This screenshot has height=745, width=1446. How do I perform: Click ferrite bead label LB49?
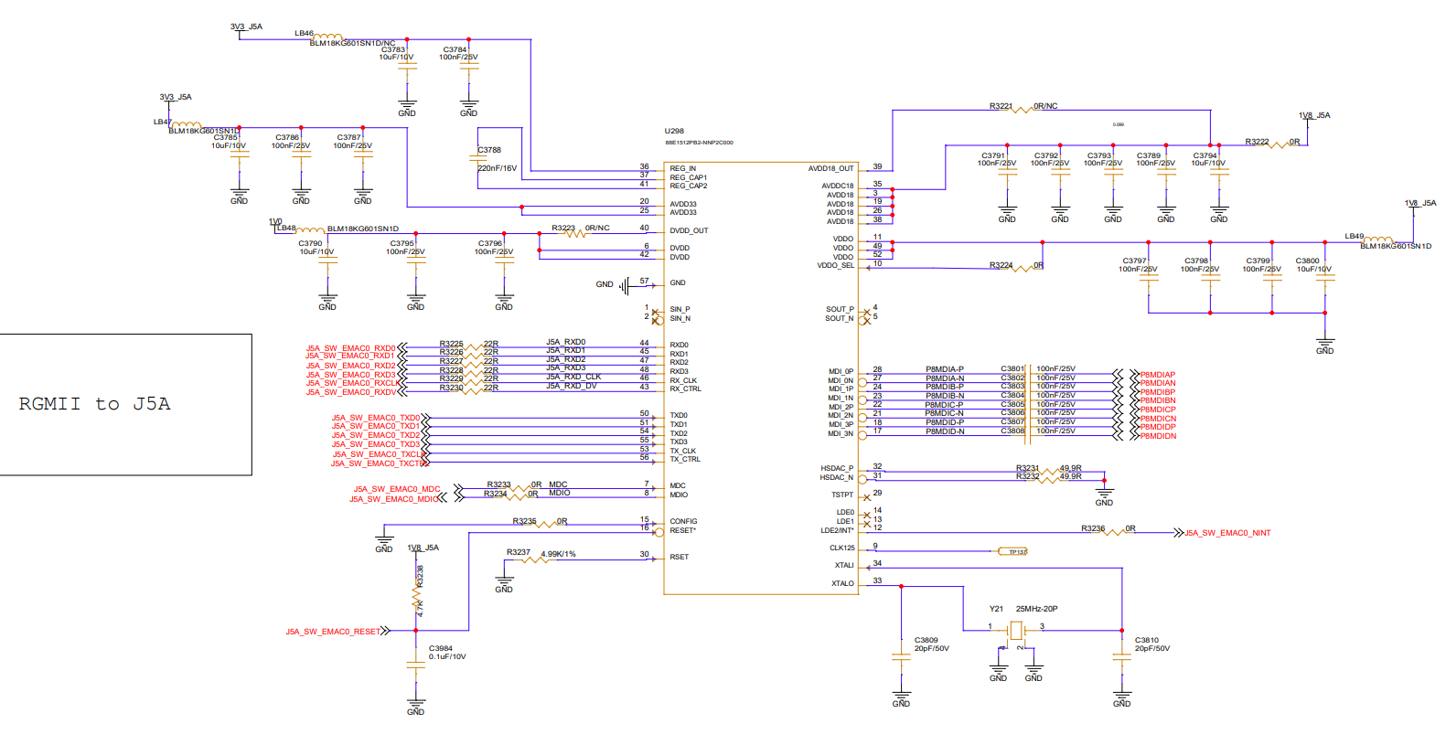pos(1354,236)
